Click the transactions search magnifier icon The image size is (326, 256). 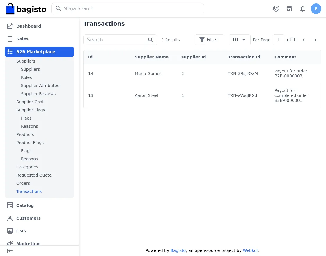[151, 40]
